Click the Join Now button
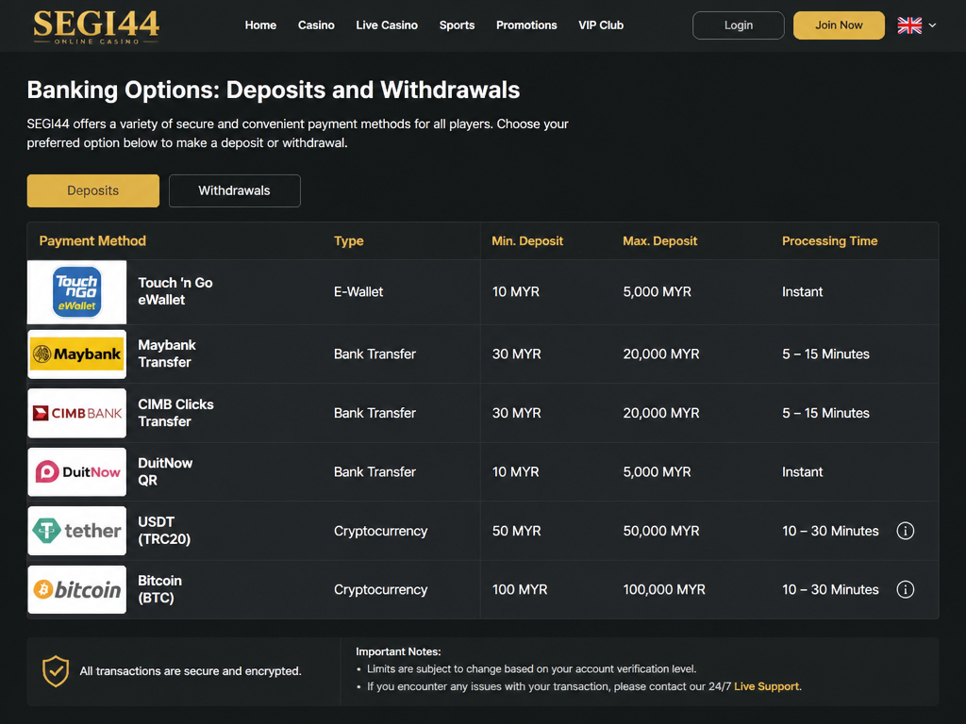This screenshot has width=966, height=724. (x=839, y=25)
